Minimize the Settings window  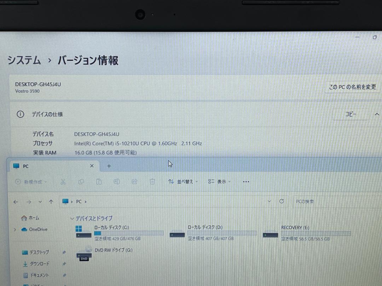tap(357, 37)
